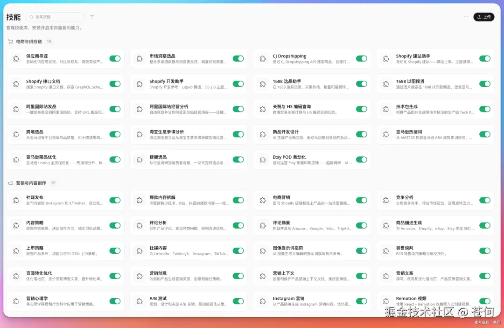Disable the 市场洞察选品 toggle
This screenshot has width=504, height=328.
coord(238,59)
